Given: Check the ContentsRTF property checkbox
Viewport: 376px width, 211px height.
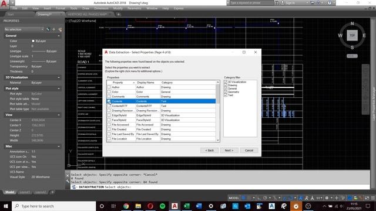Looking at the screenshot, I should click(109, 105).
